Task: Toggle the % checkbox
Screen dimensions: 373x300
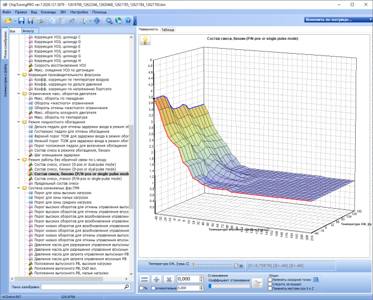Action: 141,288
